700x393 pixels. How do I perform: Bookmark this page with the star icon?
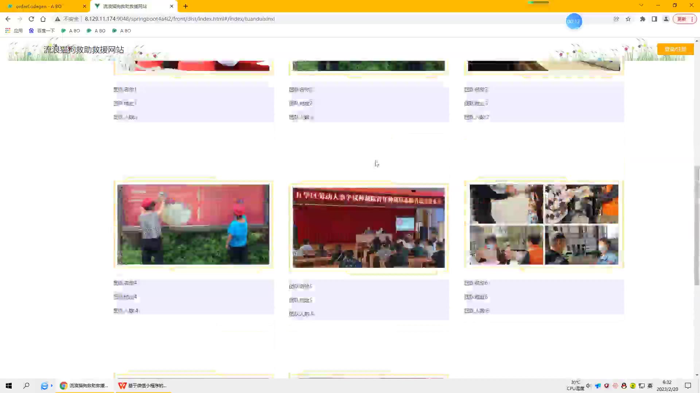click(x=628, y=19)
